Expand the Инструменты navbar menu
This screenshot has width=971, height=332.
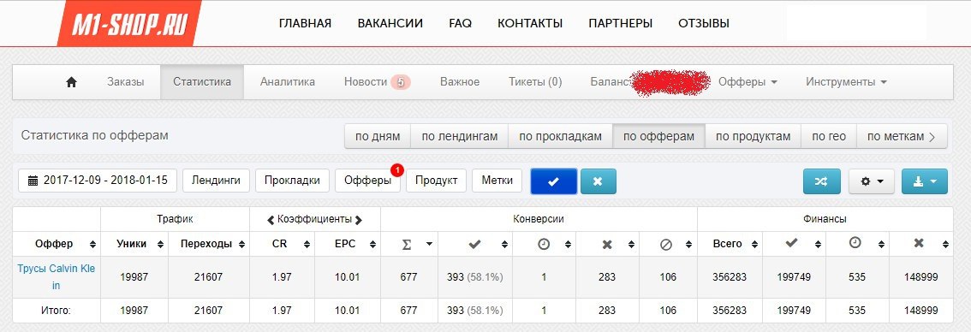(847, 82)
